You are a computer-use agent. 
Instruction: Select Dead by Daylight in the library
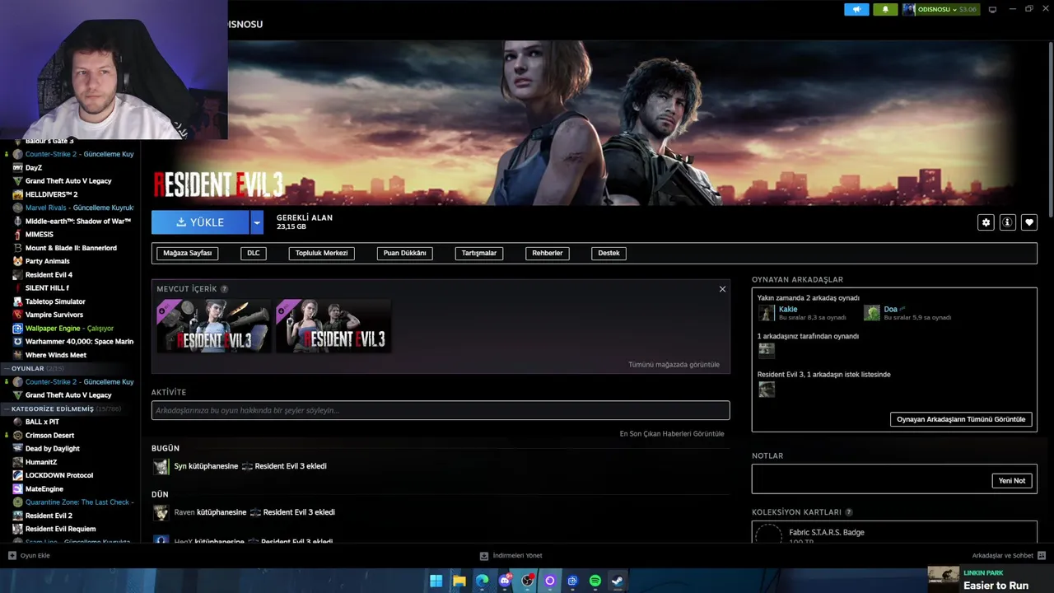pyautogui.click(x=53, y=449)
